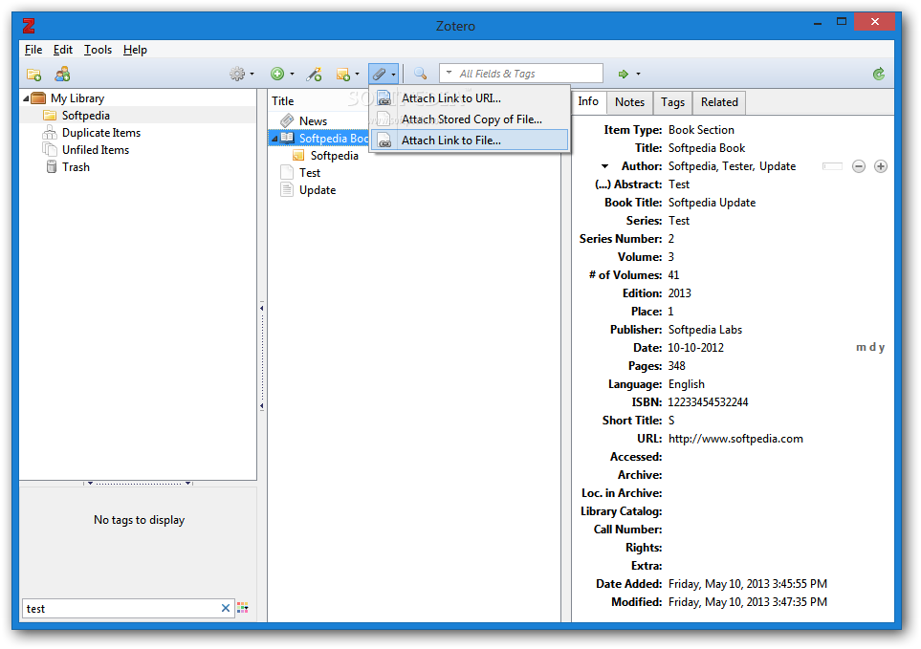Switch to the Related tab
The width and height of the screenshot is (921, 649).
click(719, 102)
